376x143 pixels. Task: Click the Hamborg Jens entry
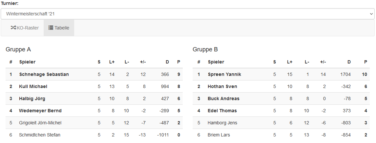tap(222, 123)
